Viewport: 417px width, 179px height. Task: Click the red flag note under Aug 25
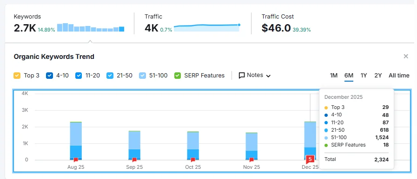76,160
